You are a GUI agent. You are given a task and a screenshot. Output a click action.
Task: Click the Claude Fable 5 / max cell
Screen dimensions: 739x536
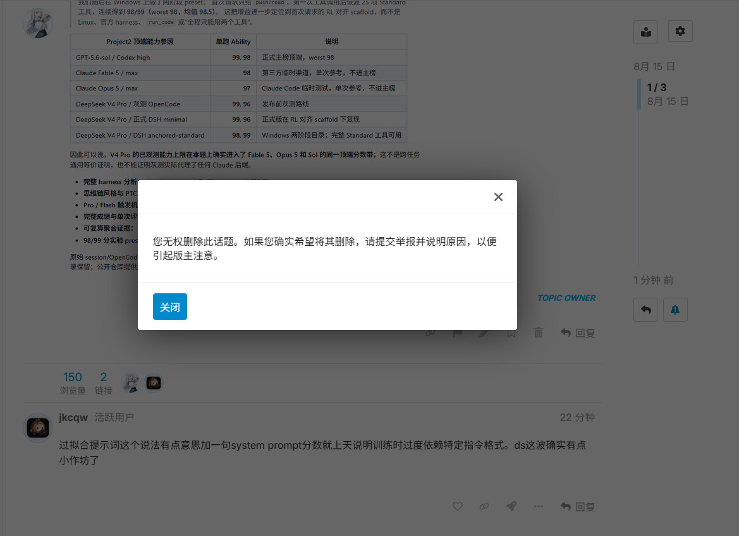(140, 73)
